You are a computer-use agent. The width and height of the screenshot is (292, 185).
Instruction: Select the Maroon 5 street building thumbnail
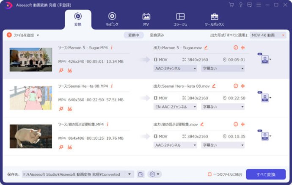(31, 60)
